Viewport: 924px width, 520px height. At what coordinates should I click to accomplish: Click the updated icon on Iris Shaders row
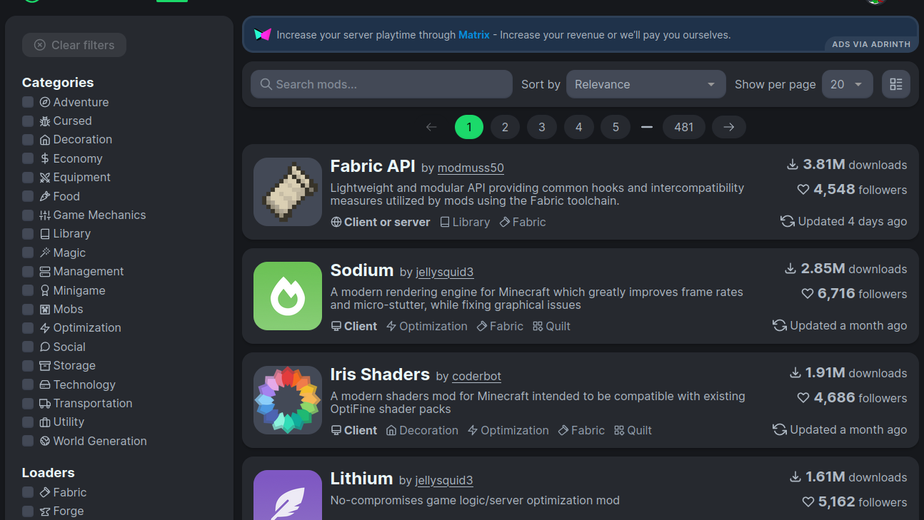779,429
